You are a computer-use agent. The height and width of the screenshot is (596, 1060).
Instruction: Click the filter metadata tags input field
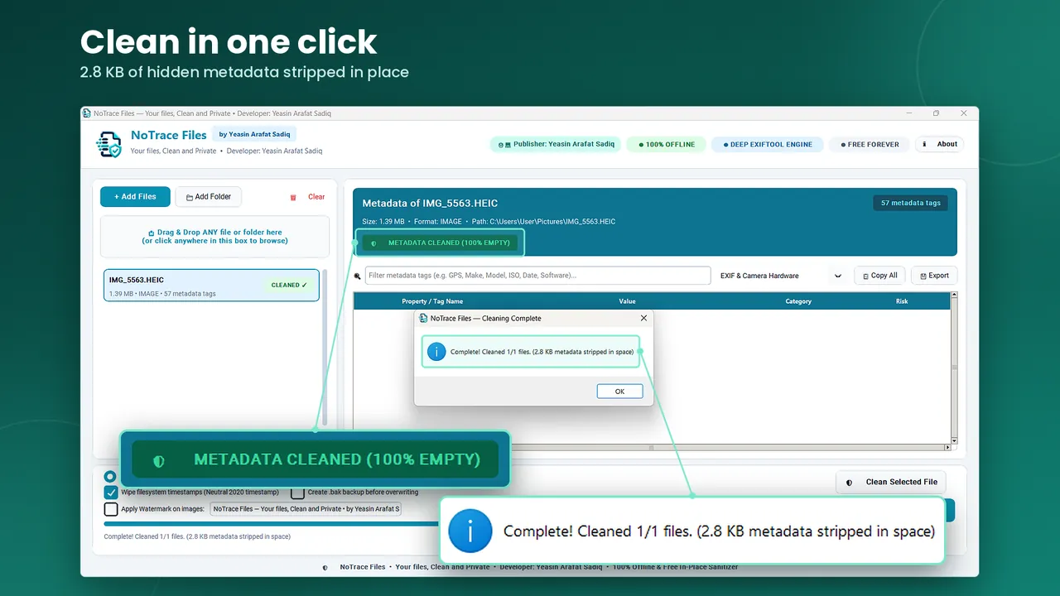pyautogui.click(x=537, y=276)
